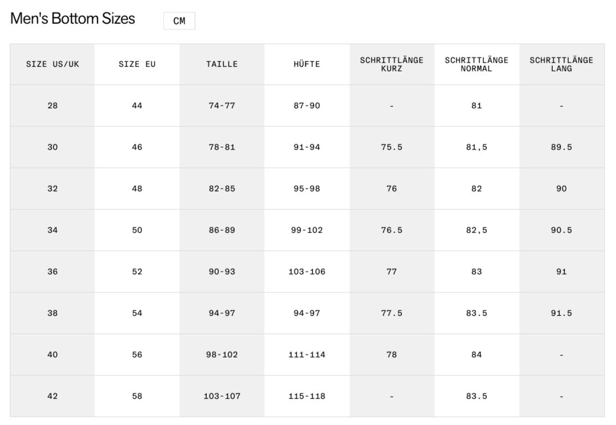Click the SCHRITTLÄNGE LANG column header
The width and height of the screenshot is (616, 425).
561,64
